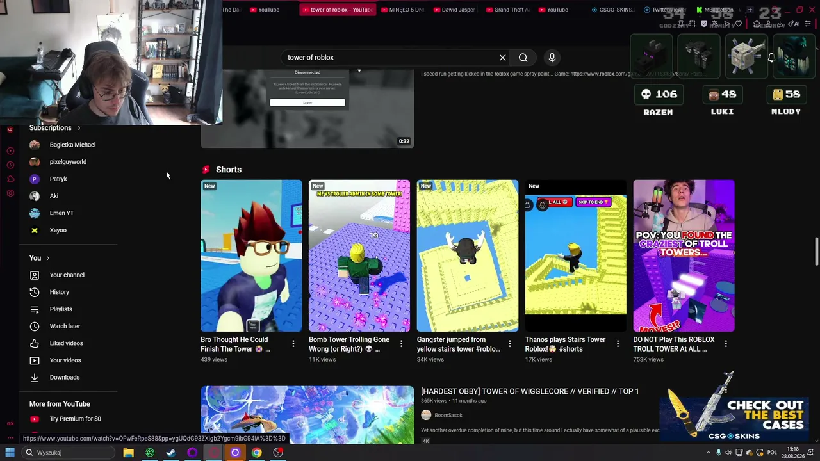Open the Emen YT subscription channel

(x=61, y=213)
